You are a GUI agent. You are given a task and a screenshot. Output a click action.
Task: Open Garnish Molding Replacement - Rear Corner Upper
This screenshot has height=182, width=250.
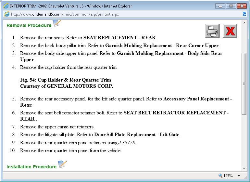162,45
